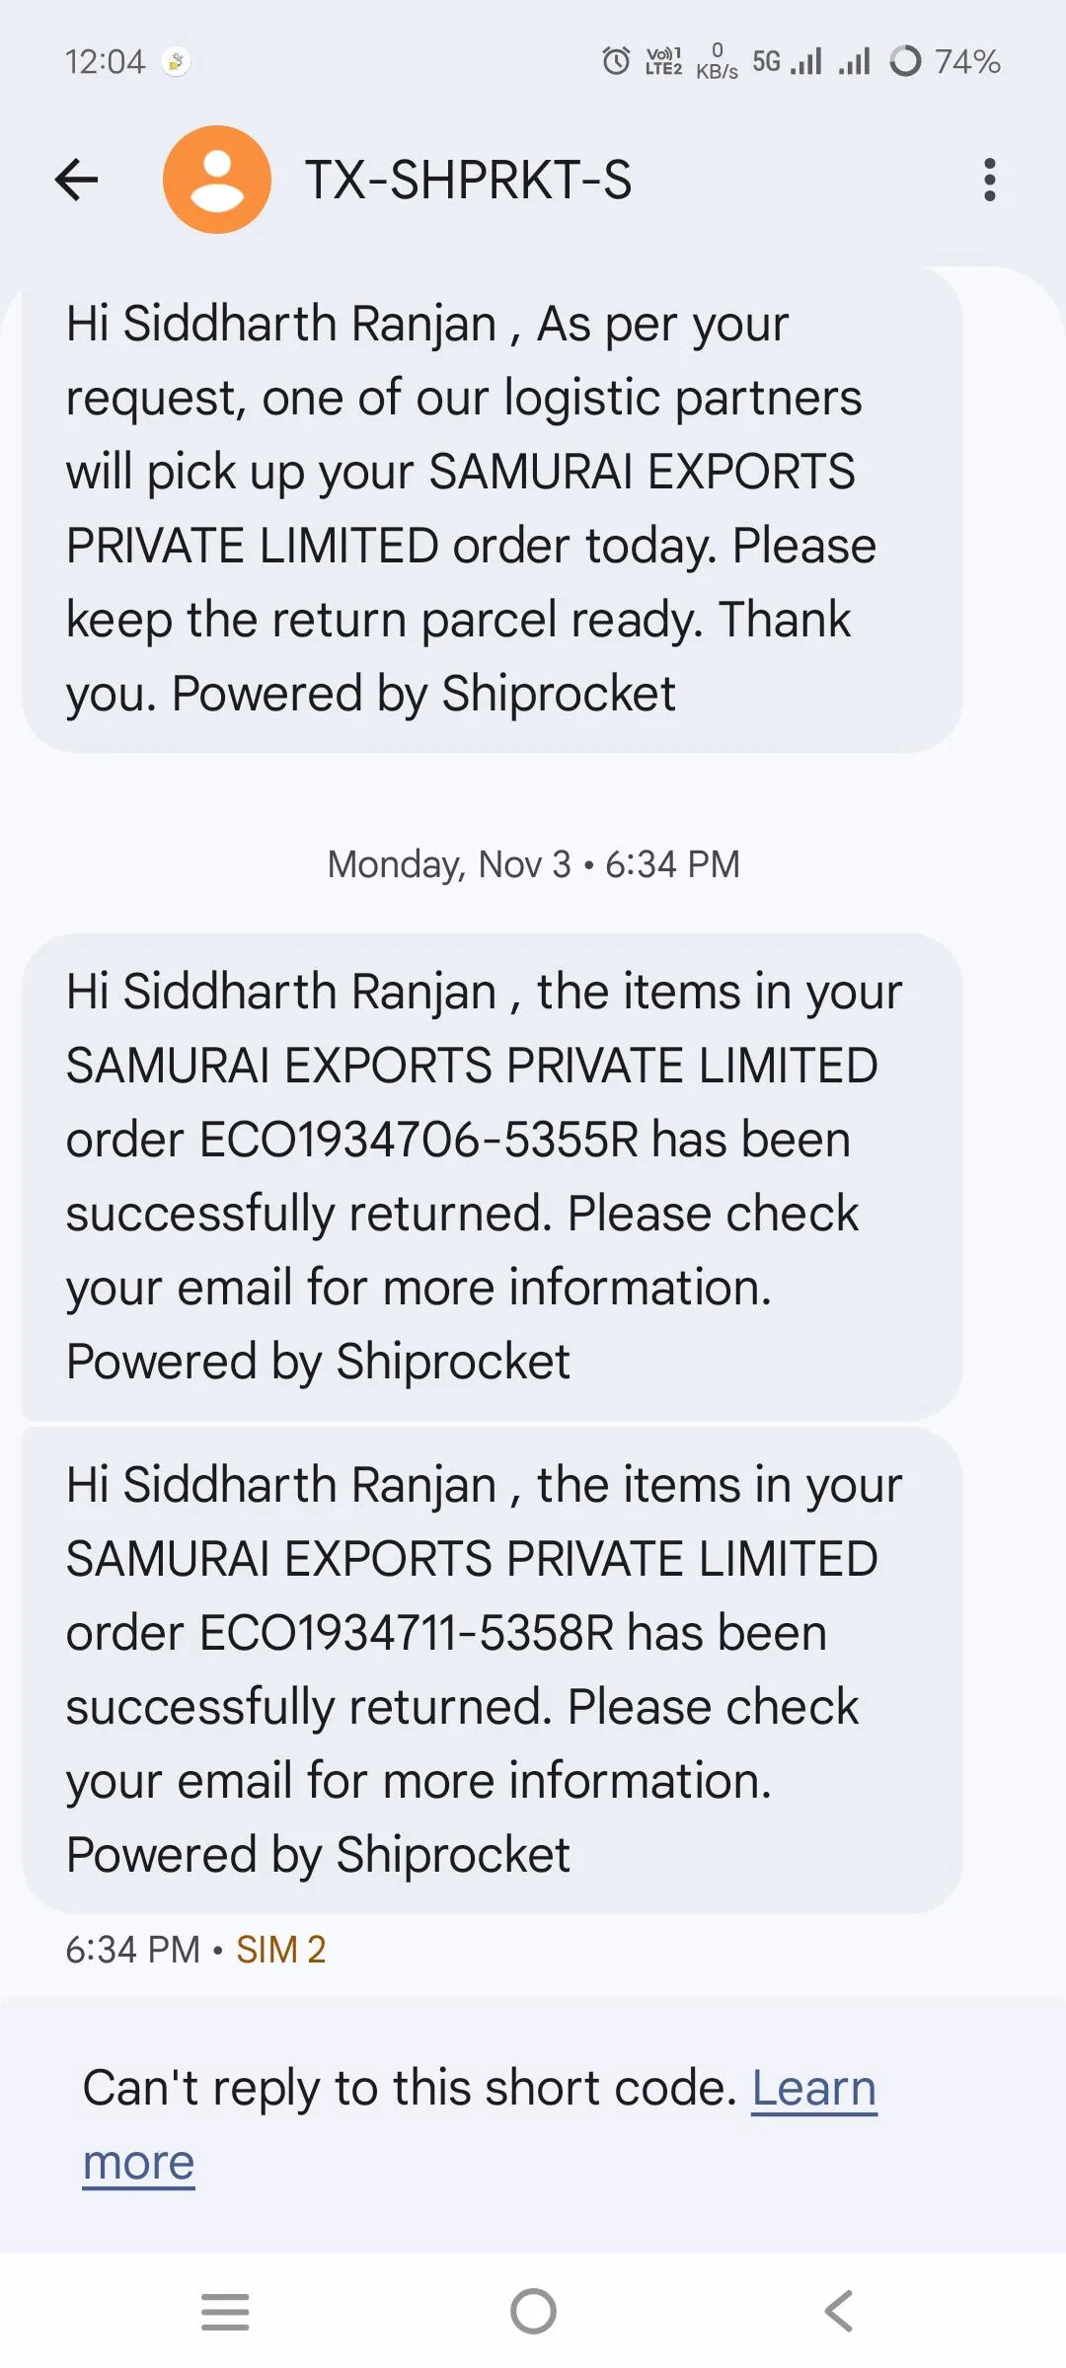Tap the back arrow in the header
The image size is (1066, 2368).
76,180
